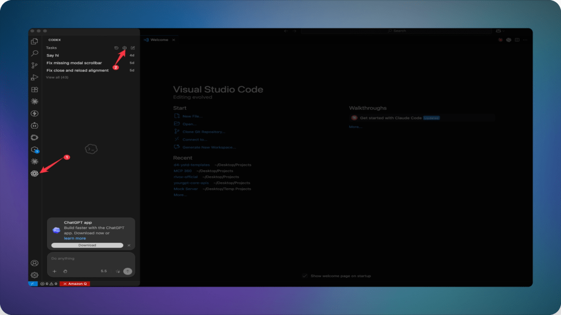The width and height of the screenshot is (561, 315).
Task: Open the Fix close and reload alignment task
Action: [90, 71]
